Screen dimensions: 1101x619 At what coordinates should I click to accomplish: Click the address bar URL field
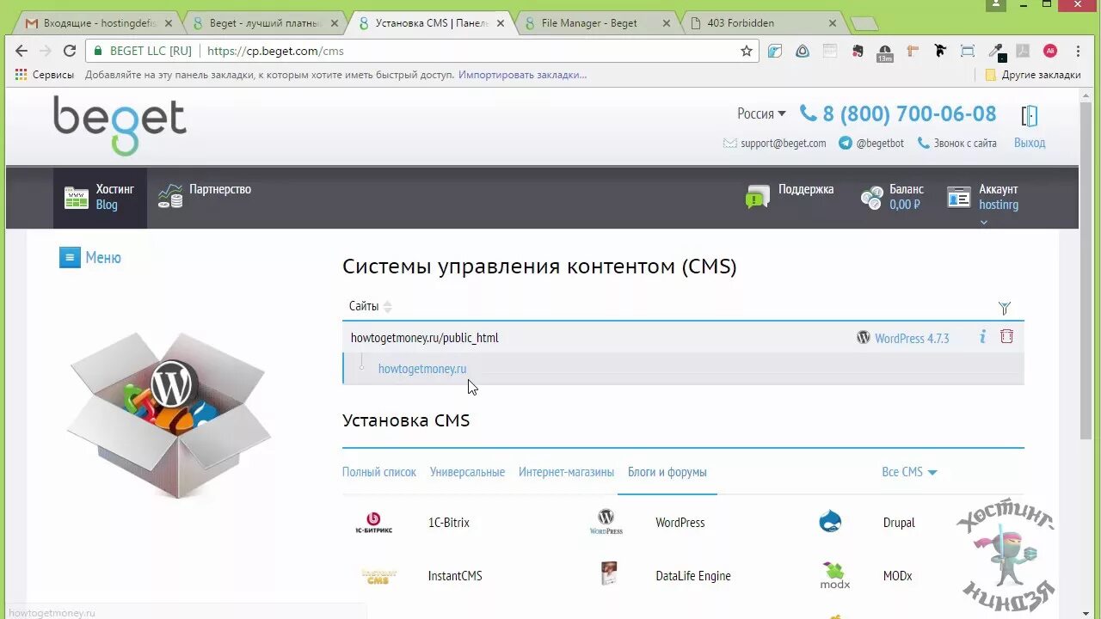(421, 51)
